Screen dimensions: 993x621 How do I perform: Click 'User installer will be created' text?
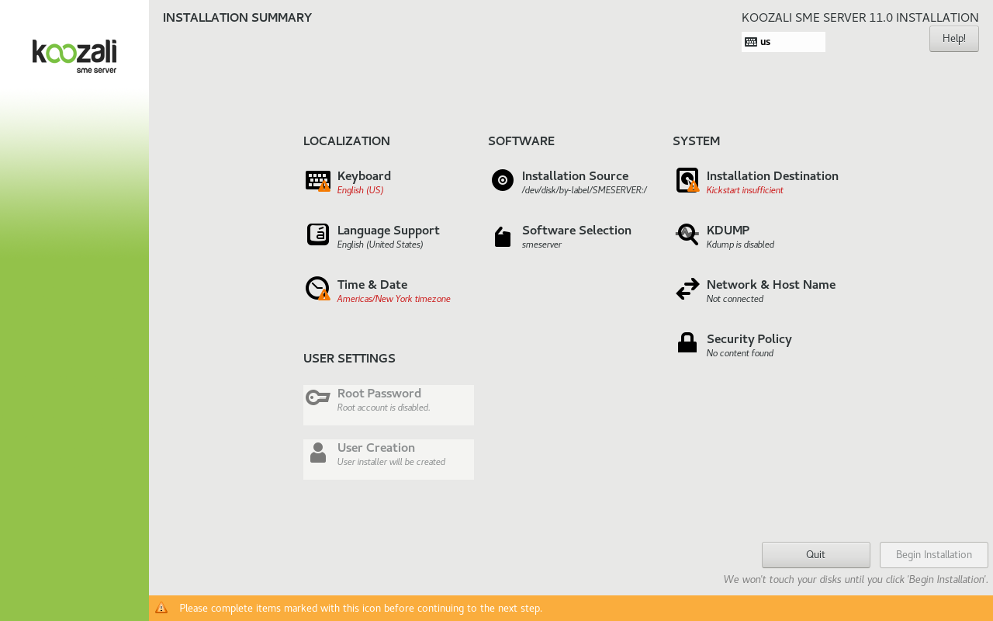[391, 462]
